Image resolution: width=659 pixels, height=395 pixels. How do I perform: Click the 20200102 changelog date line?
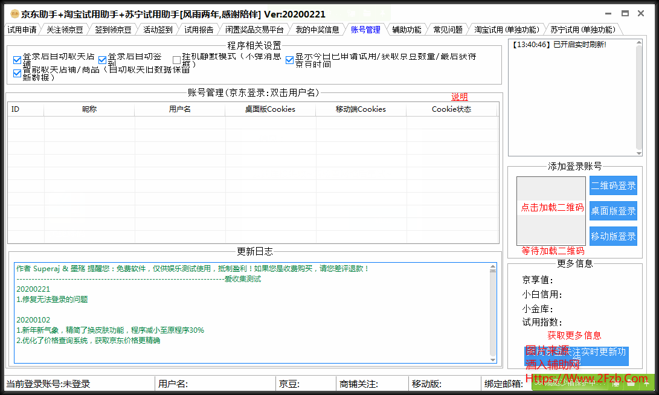tap(33, 320)
